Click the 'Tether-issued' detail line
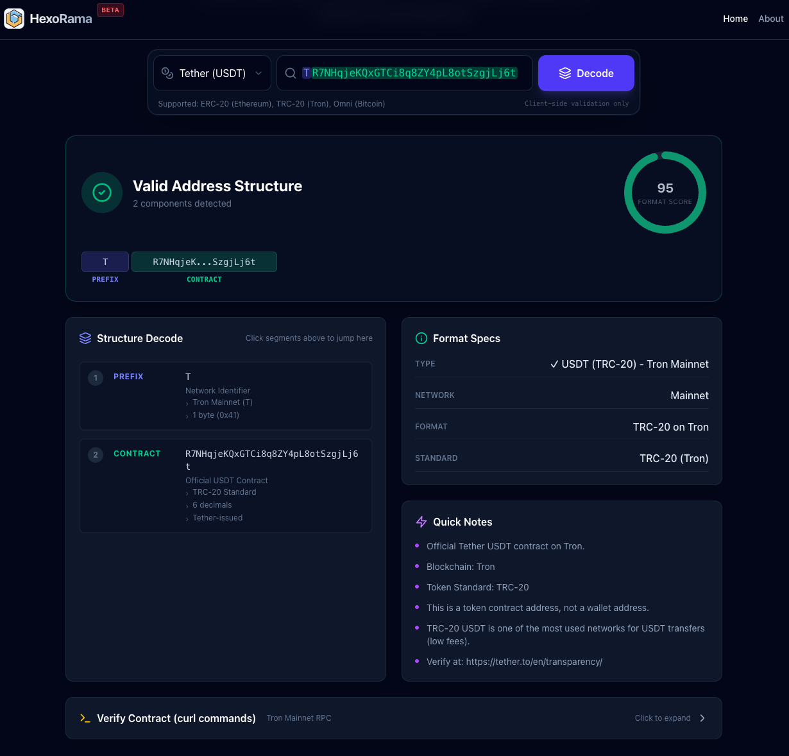Screen dimensions: 789x756 [217, 518]
